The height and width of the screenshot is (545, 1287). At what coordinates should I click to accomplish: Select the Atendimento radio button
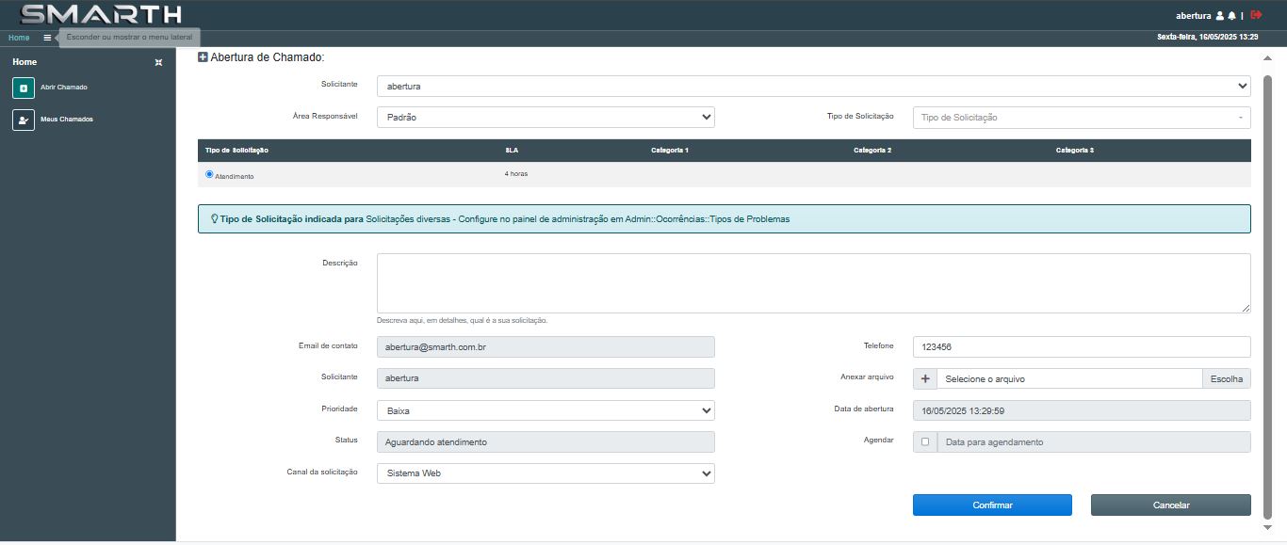(x=208, y=173)
